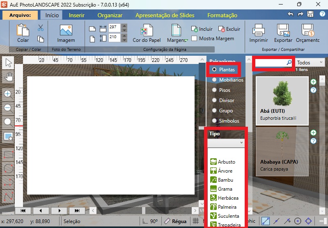Switch to the Inserir tab
The height and width of the screenshot is (228, 328).
coord(77,15)
